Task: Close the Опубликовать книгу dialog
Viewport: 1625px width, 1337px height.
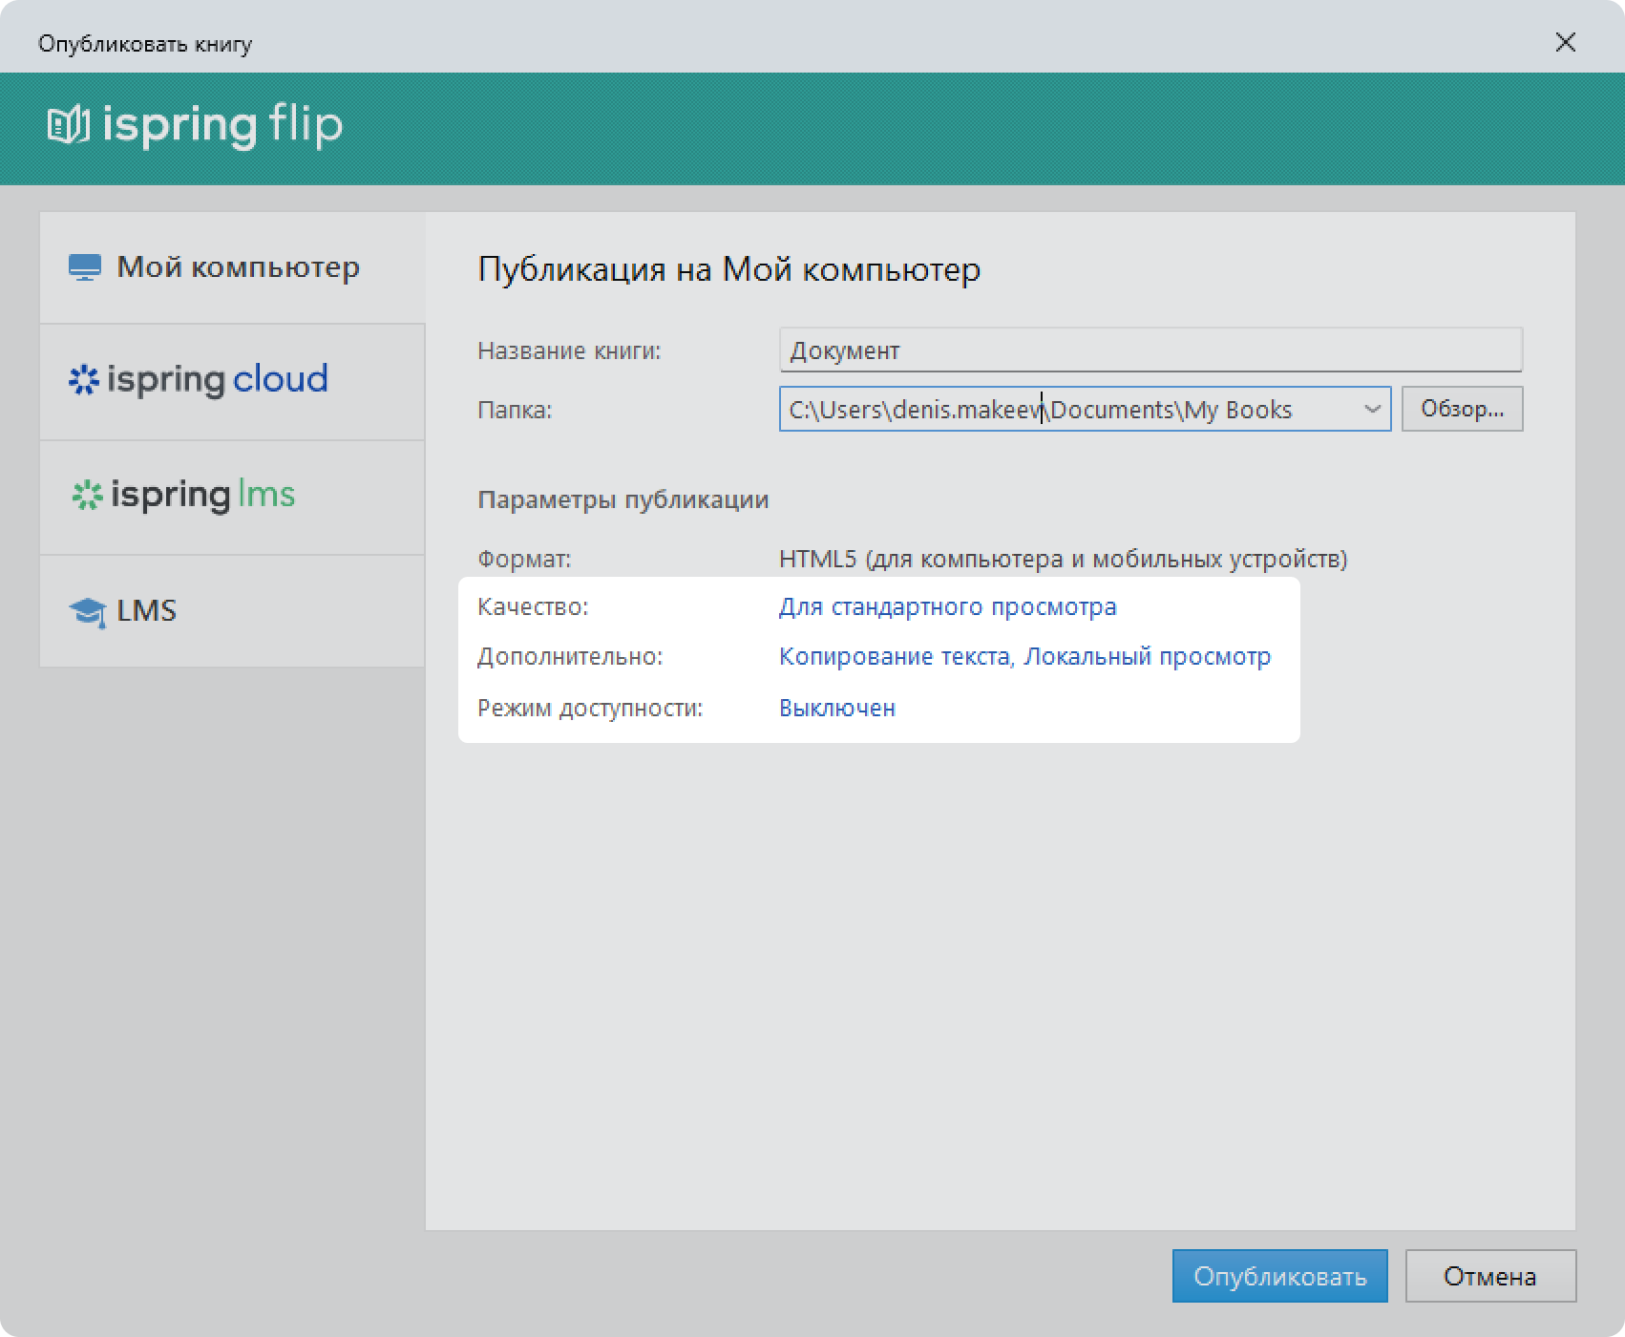Action: click(x=1565, y=42)
